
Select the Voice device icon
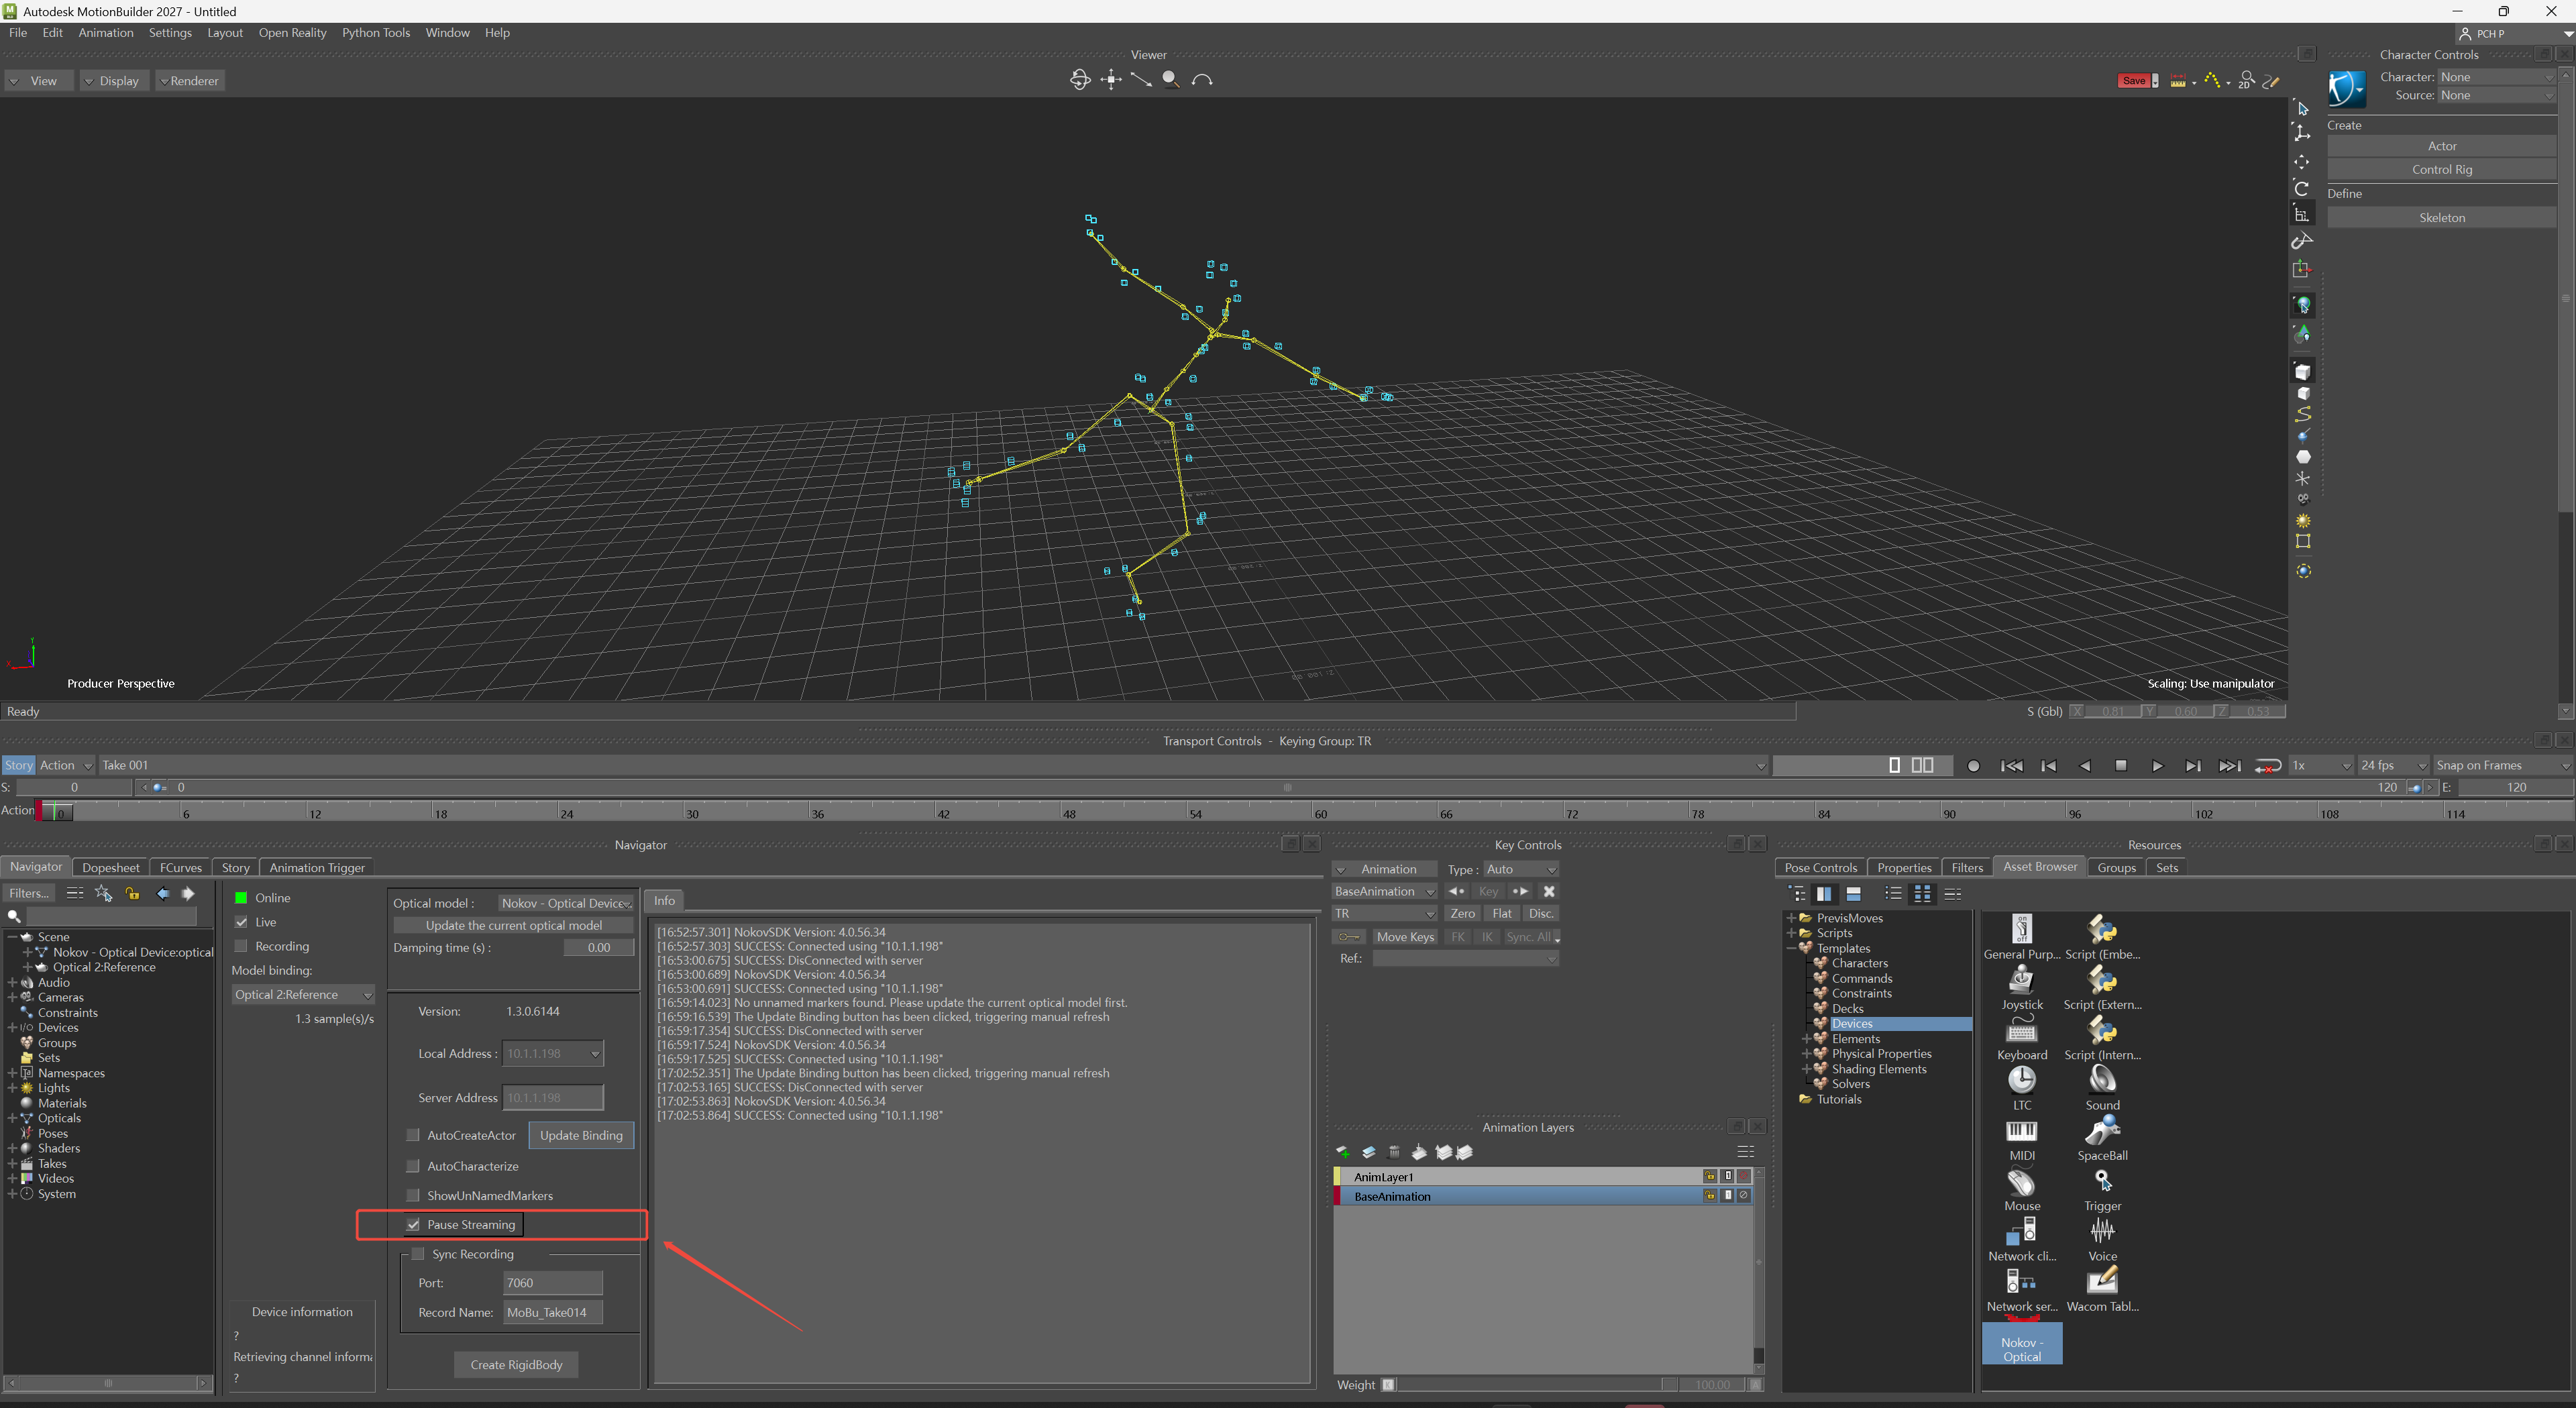pyautogui.click(x=2102, y=1231)
